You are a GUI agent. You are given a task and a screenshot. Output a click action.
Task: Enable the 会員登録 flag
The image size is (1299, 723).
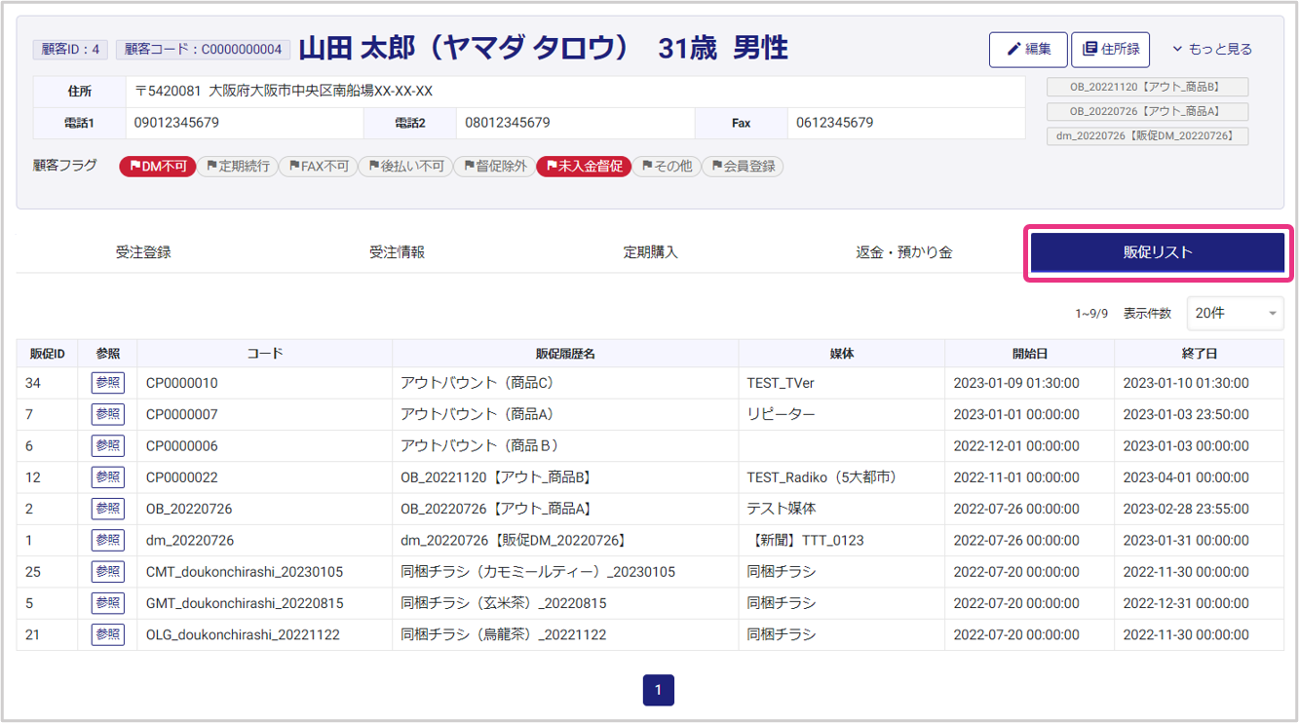[743, 167]
